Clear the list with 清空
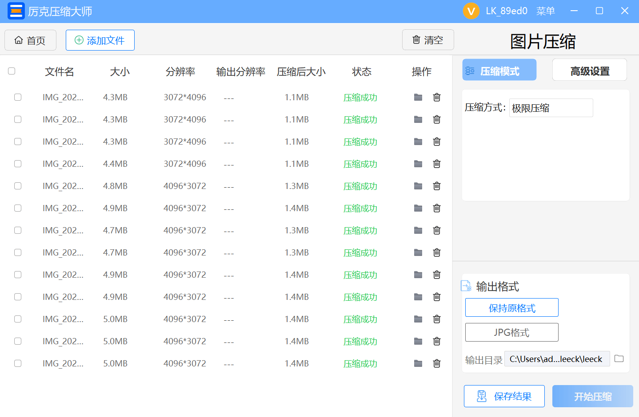The image size is (639, 417). (x=428, y=40)
